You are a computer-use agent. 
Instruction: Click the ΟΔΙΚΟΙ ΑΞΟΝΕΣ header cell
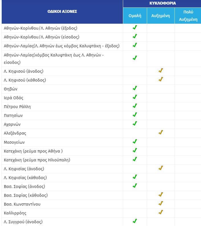pyautogui.click(x=62, y=12)
